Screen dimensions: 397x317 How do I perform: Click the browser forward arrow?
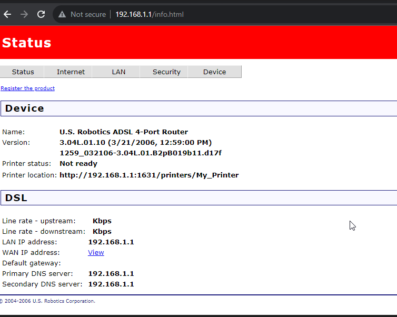[24, 14]
